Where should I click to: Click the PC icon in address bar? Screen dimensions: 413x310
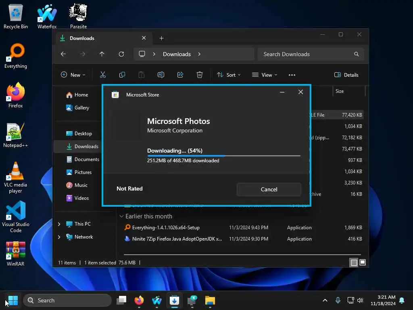point(142,54)
